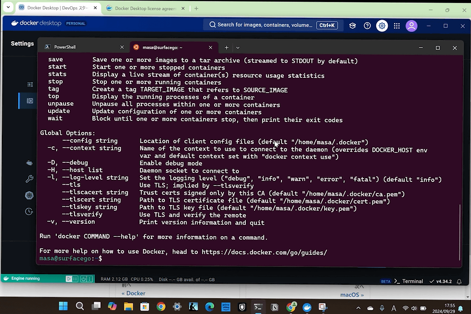Switch to Docker Desktop license agreement browser tab
This screenshot has height=314, width=471.
click(x=146, y=8)
